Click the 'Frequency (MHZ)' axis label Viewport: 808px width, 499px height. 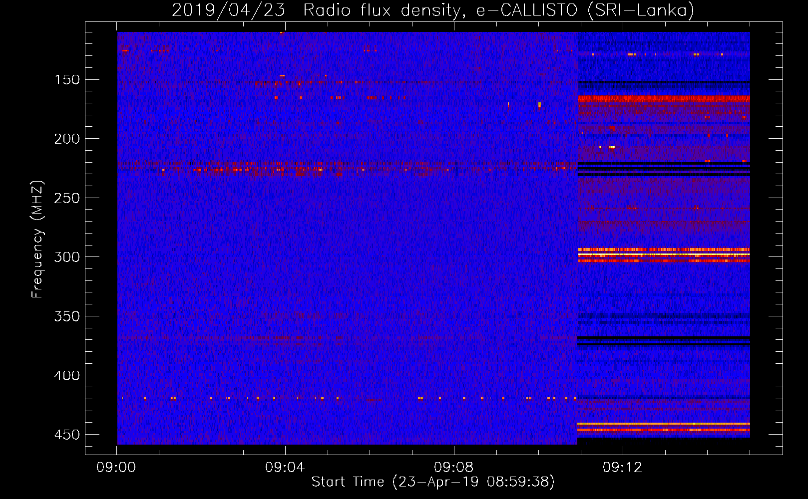click(x=37, y=240)
